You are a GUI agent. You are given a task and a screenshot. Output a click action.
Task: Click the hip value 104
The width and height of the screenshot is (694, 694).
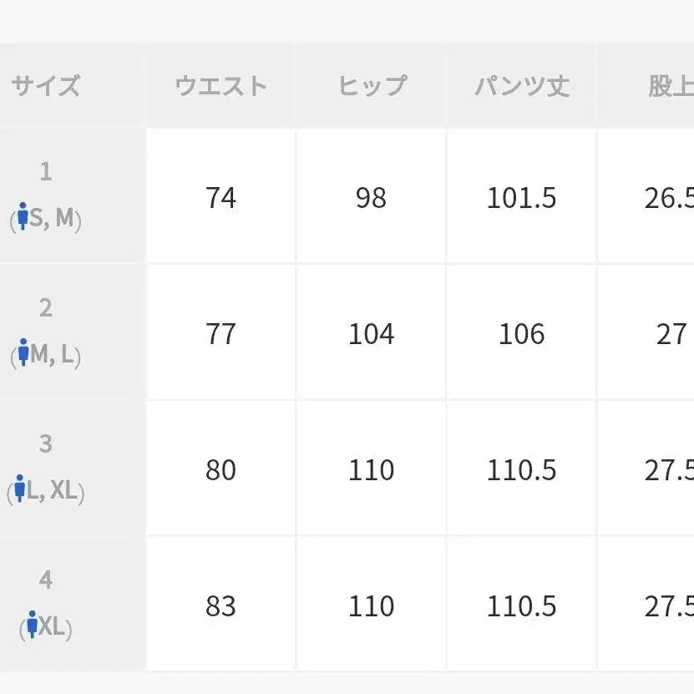tap(371, 334)
